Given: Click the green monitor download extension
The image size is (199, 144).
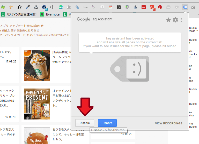Looking at the screenshot, I should pos(127,7).
